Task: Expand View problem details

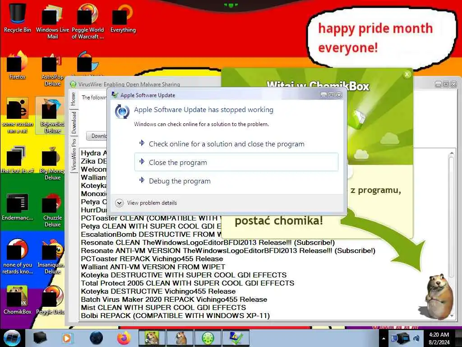Action: click(147, 203)
